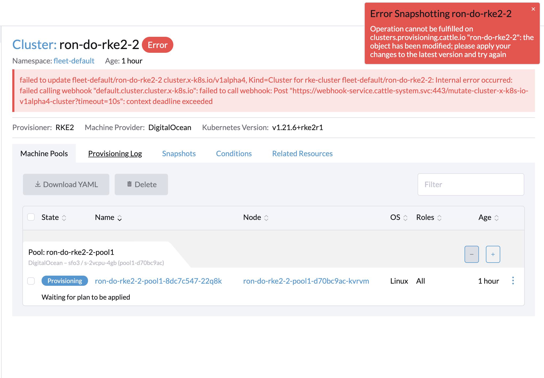Image resolution: width=544 pixels, height=378 pixels.
Task: Open the Snapshots tab
Action: pos(179,154)
